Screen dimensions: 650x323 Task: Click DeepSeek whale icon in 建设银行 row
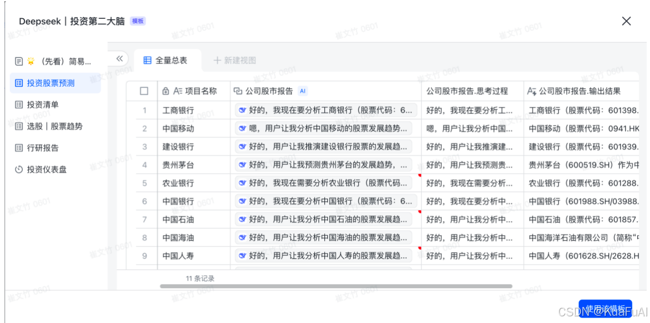242,147
